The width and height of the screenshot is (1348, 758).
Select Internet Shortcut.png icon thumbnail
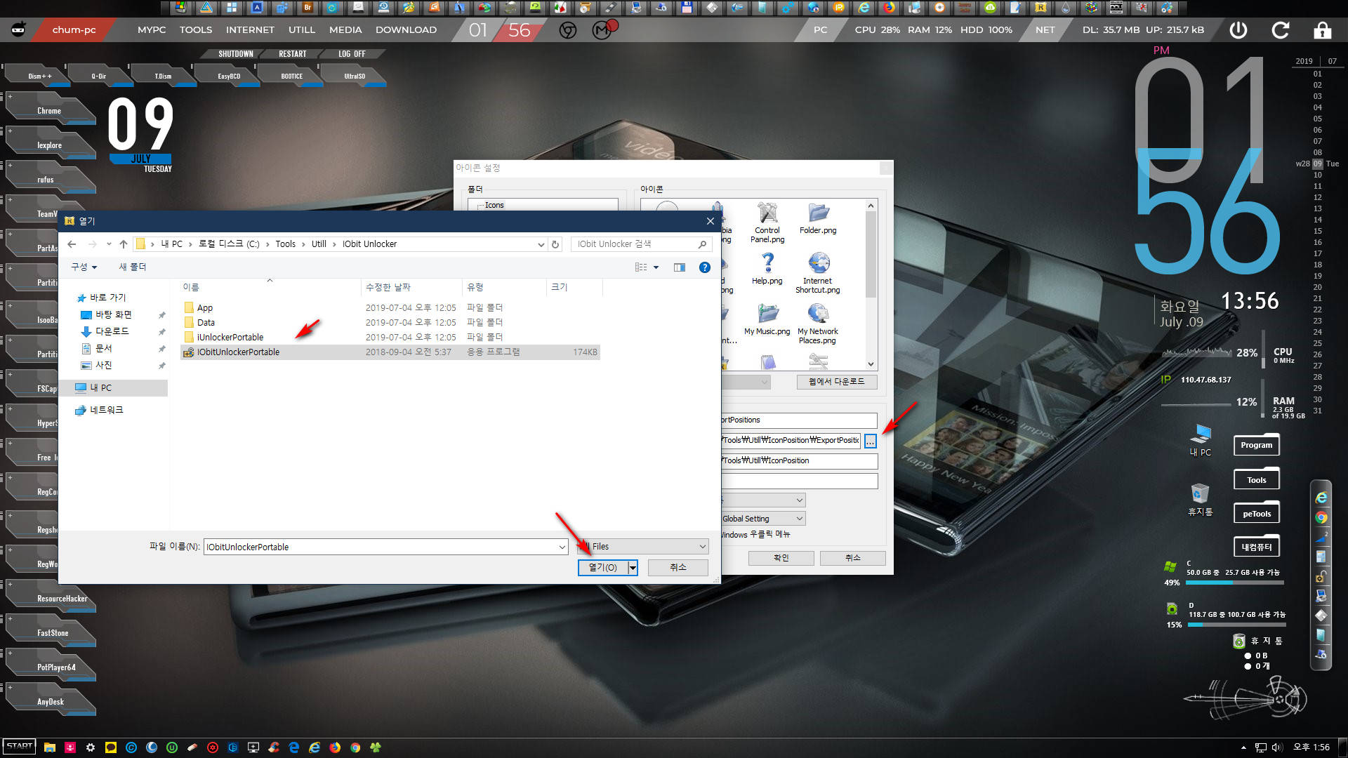pyautogui.click(x=818, y=273)
